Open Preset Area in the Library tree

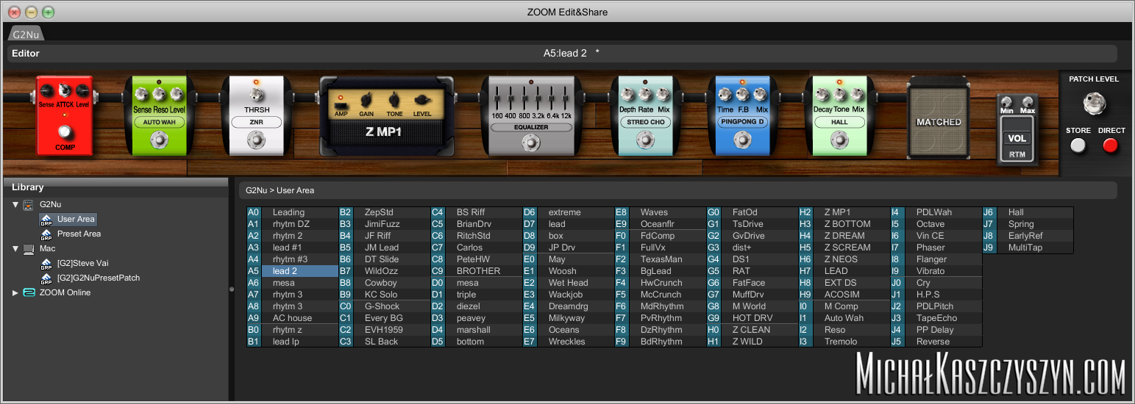[79, 234]
